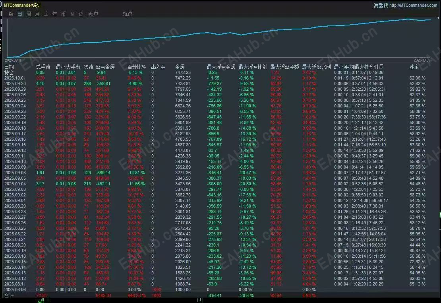Click floating loss ratio -20.80 %
Image resolution: width=441 pixels, height=303 pixels.
tap(248, 184)
